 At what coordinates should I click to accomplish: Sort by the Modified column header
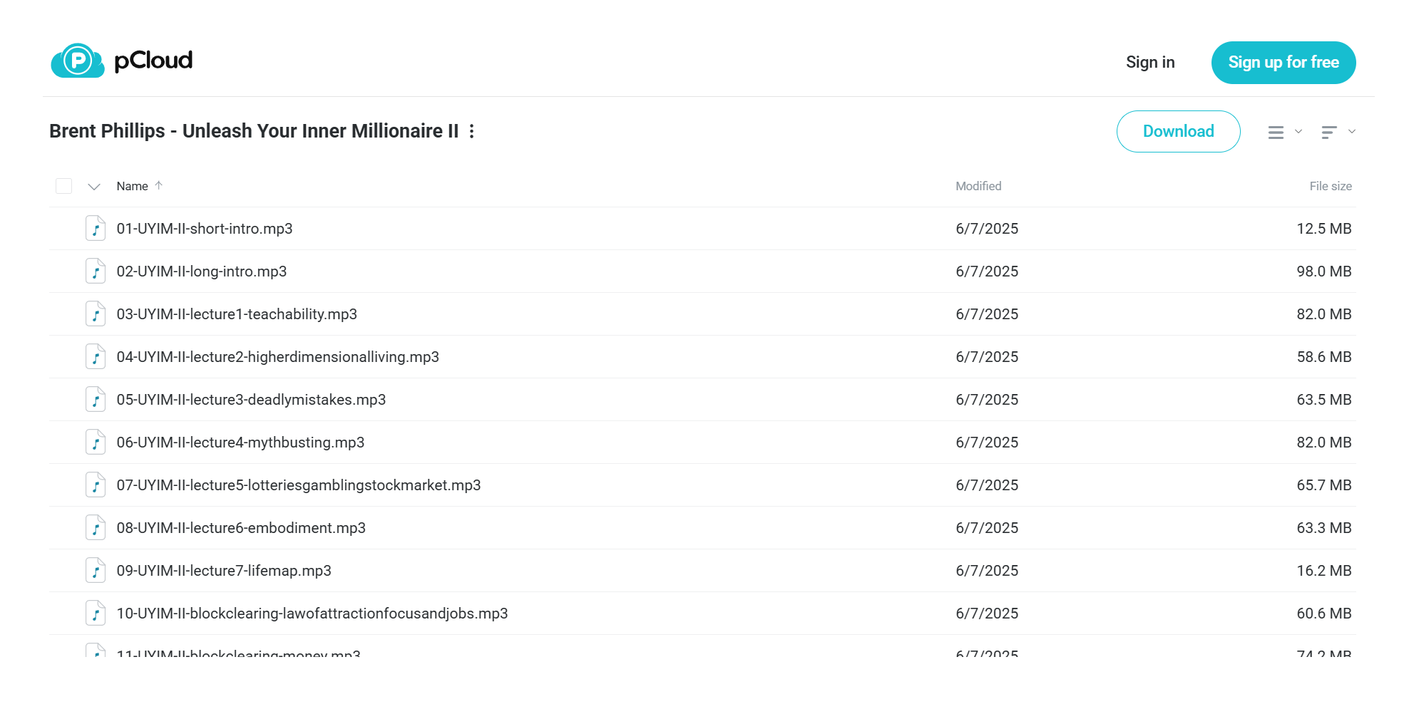click(978, 186)
